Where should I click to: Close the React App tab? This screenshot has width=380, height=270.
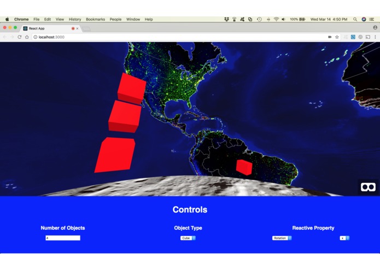[77, 28]
